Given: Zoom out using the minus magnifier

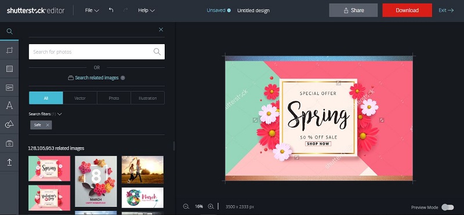Looking at the screenshot, I should click(186, 206).
